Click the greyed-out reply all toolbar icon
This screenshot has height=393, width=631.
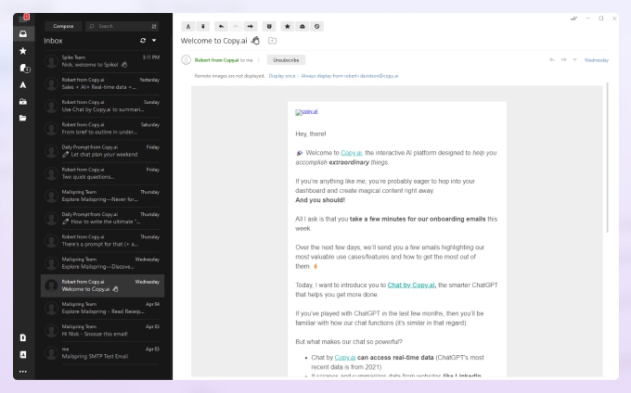click(236, 27)
